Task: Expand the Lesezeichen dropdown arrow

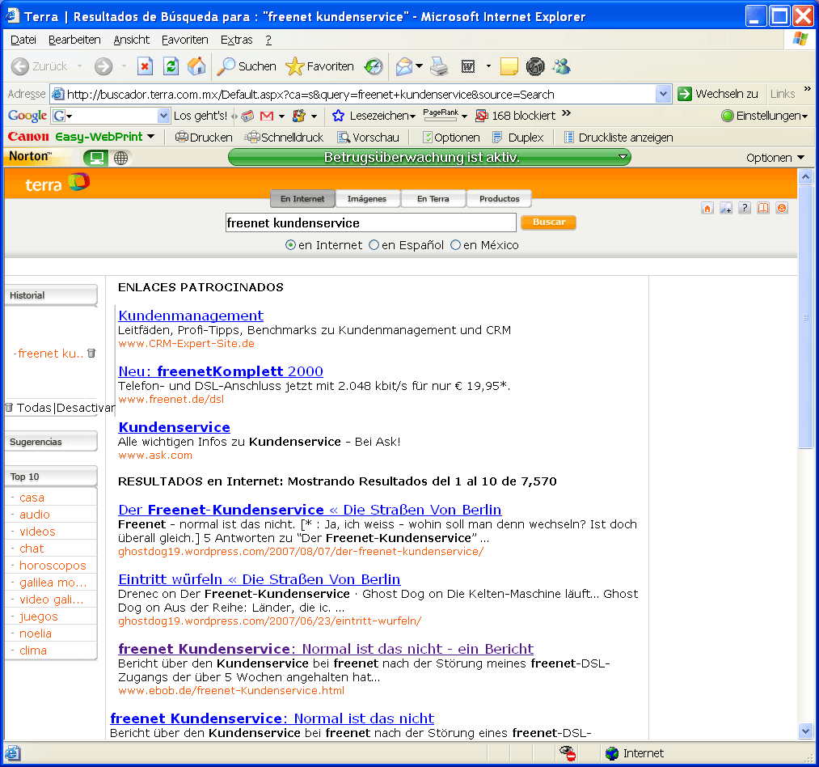Action: click(412, 117)
